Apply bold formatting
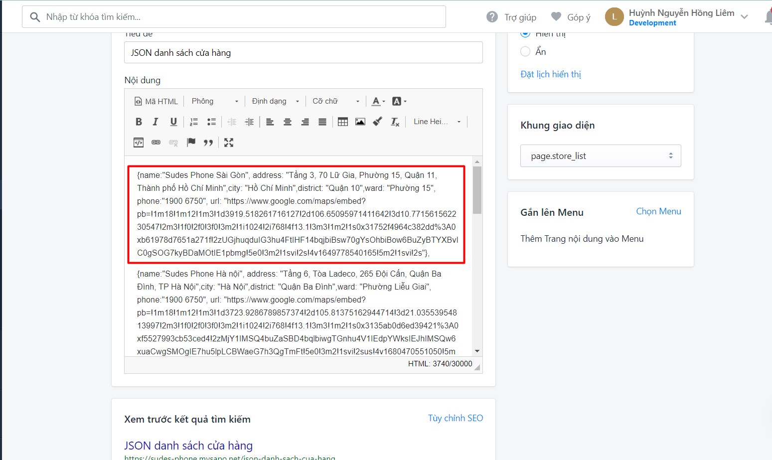The image size is (772, 460). (x=139, y=122)
